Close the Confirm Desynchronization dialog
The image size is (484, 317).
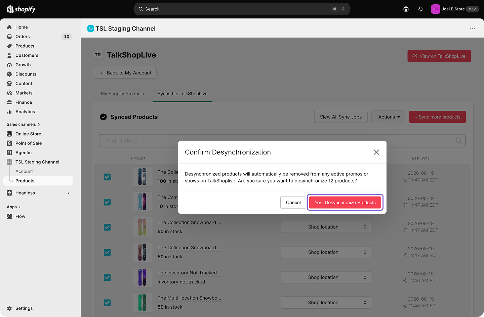[x=376, y=152]
